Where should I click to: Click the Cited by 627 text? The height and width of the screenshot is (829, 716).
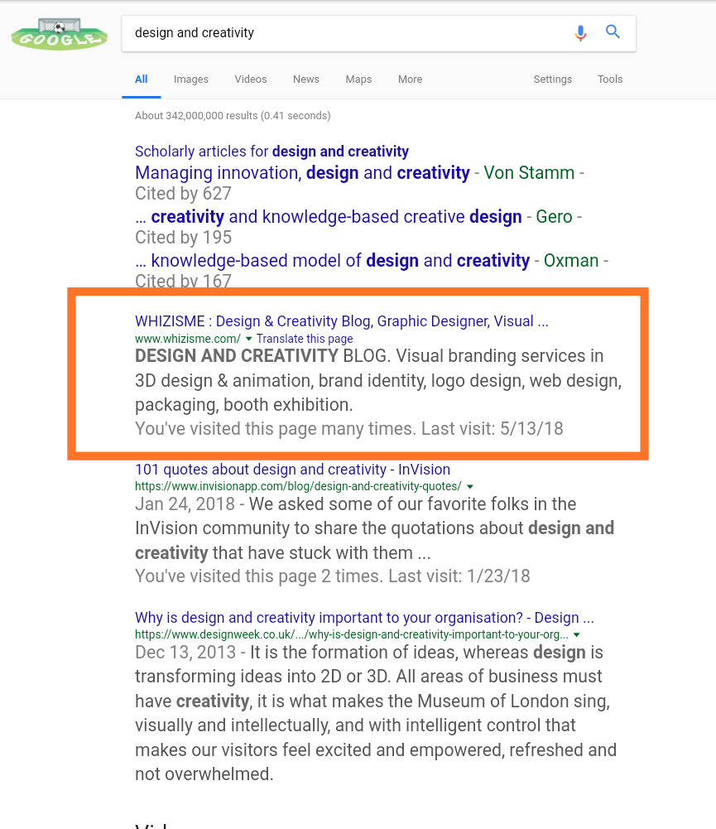(183, 194)
